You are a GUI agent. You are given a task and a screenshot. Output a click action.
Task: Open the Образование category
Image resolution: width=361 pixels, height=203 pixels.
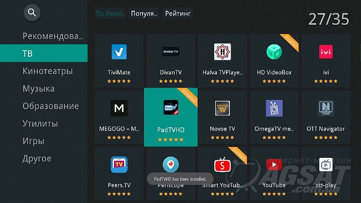click(51, 106)
